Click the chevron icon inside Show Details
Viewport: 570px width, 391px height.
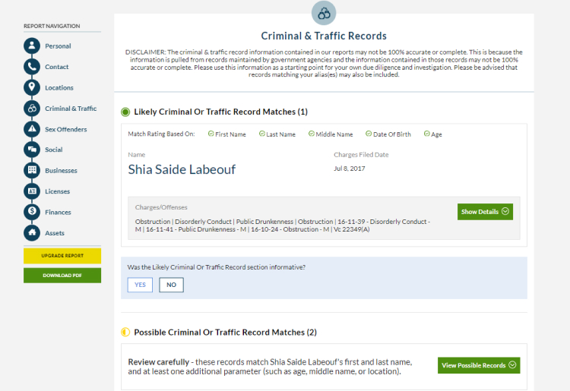click(505, 211)
